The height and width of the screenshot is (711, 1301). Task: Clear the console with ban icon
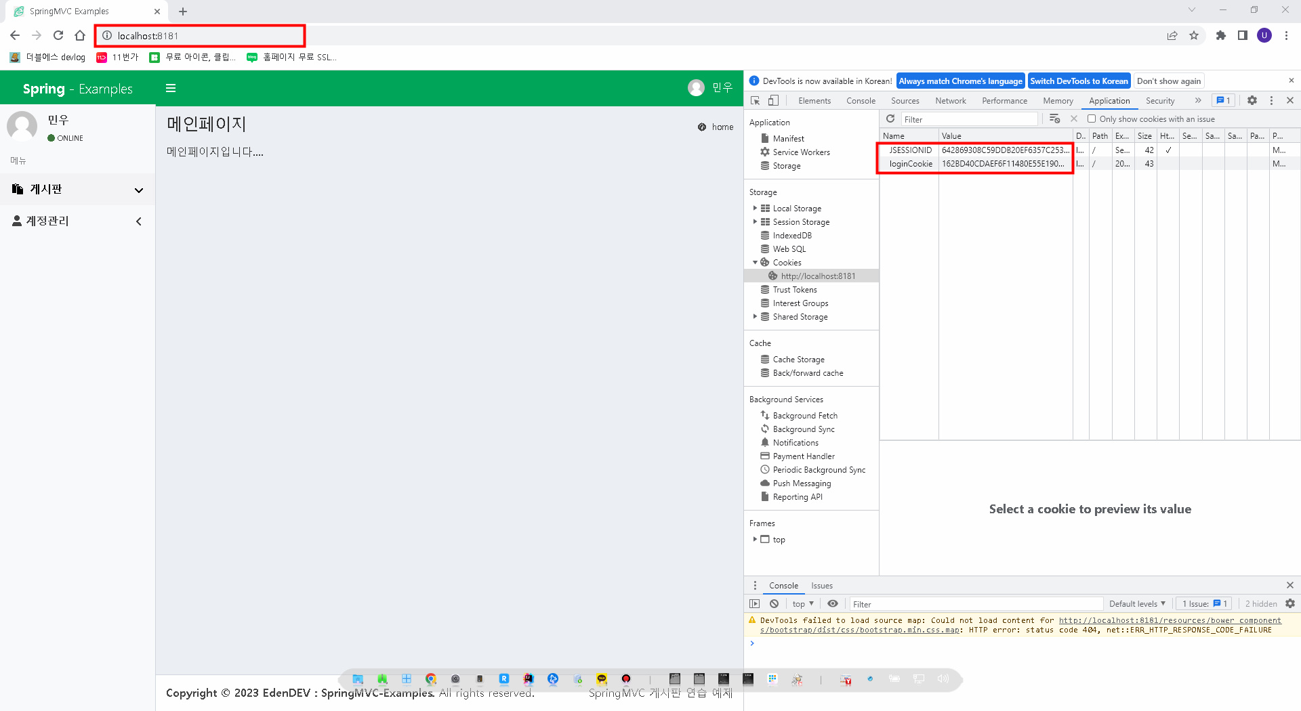(774, 603)
